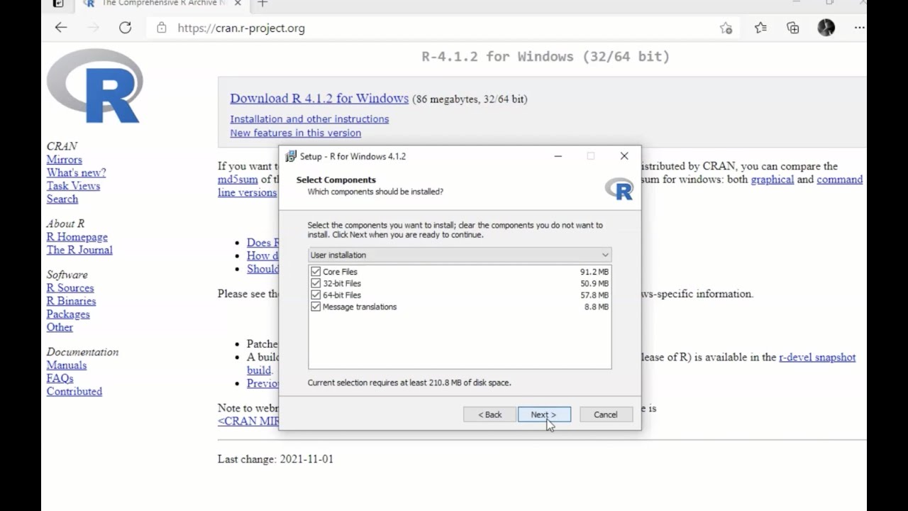Open the What's new? link
Image resolution: width=908 pixels, height=511 pixels.
tap(76, 172)
